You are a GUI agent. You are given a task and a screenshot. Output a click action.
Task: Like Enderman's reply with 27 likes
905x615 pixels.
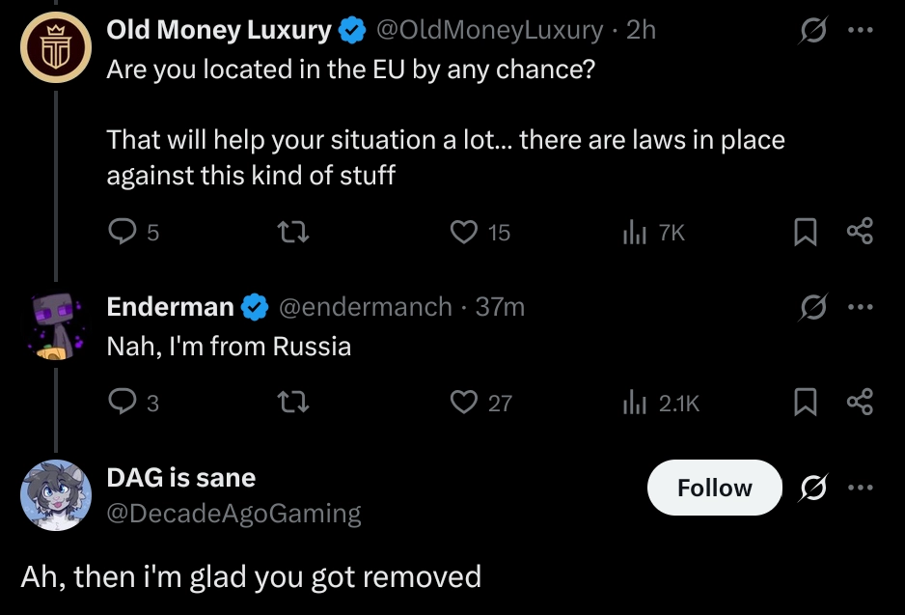(465, 403)
